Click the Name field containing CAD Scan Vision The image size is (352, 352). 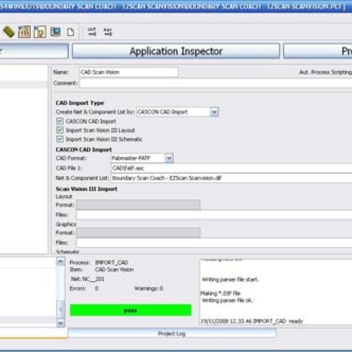129,72
